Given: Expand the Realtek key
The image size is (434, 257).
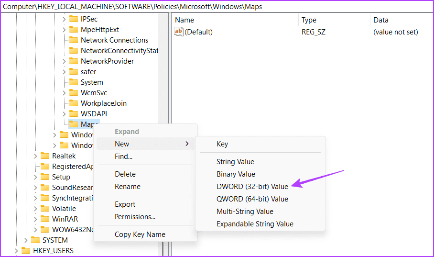Looking at the screenshot, I should click(35, 156).
